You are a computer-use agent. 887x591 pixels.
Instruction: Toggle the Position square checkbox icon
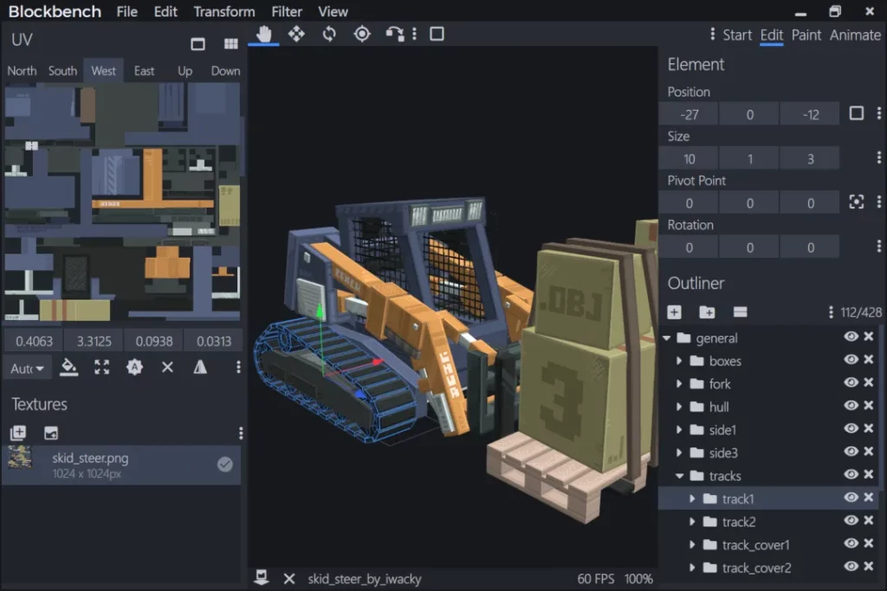point(857,113)
